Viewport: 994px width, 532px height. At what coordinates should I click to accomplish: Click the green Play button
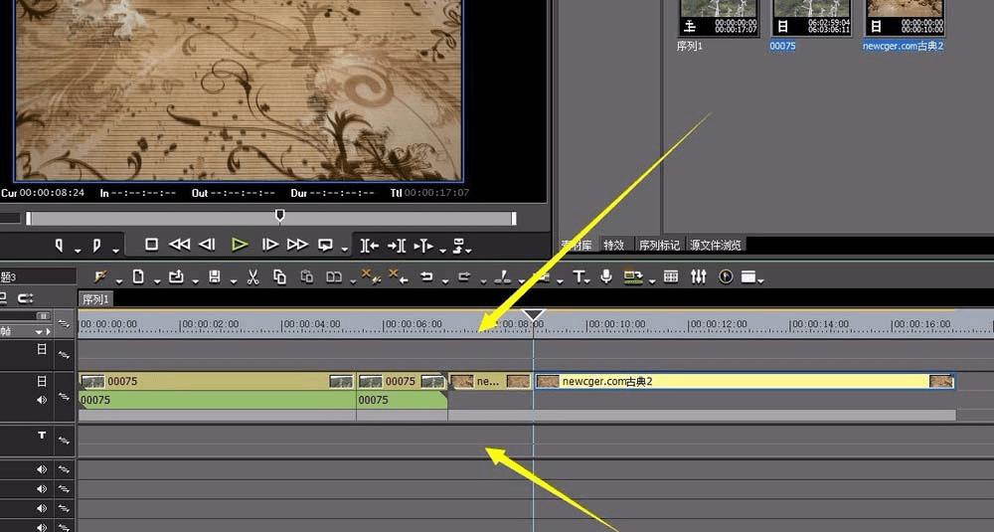coord(239,245)
